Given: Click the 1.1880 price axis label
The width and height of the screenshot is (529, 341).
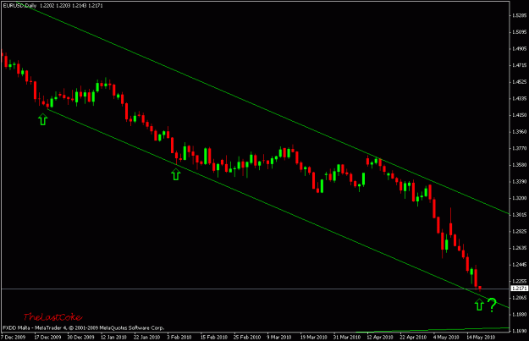Looking at the screenshot, I should (x=519, y=315).
